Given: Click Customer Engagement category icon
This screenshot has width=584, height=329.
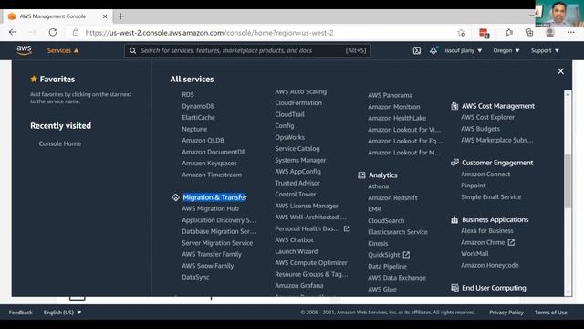Looking at the screenshot, I should [x=454, y=163].
